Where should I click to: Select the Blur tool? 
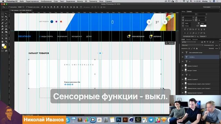pyautogui.click(x=2, y=32)
